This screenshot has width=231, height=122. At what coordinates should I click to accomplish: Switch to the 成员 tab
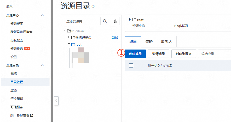click(x=133, y=42)
